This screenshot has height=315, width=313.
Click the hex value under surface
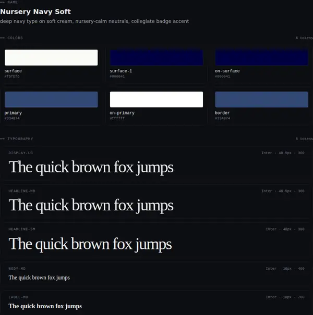pyautogui.click(x=12, y=77)
